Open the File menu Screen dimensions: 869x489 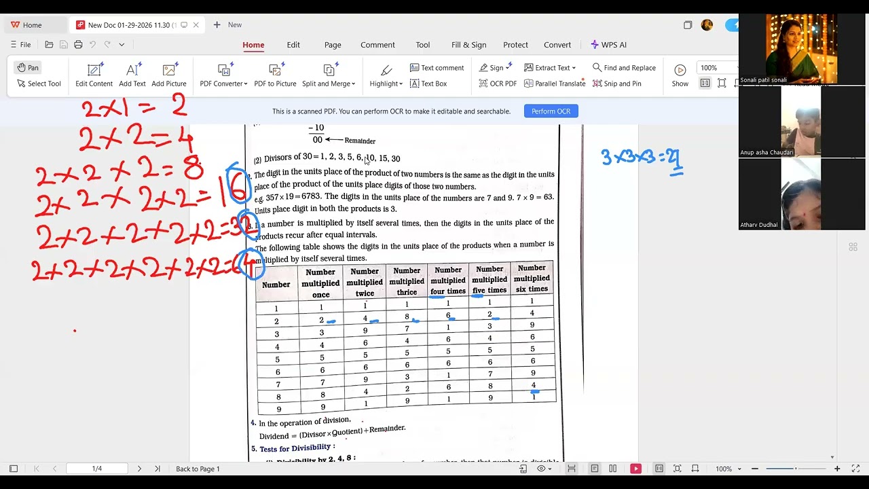(20, 45)
